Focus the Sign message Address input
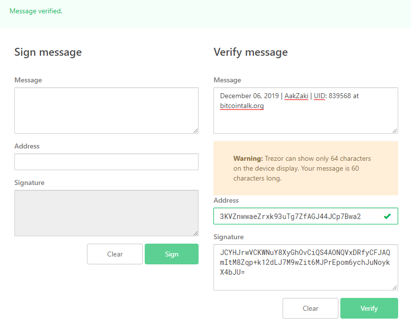 [106, 162]
